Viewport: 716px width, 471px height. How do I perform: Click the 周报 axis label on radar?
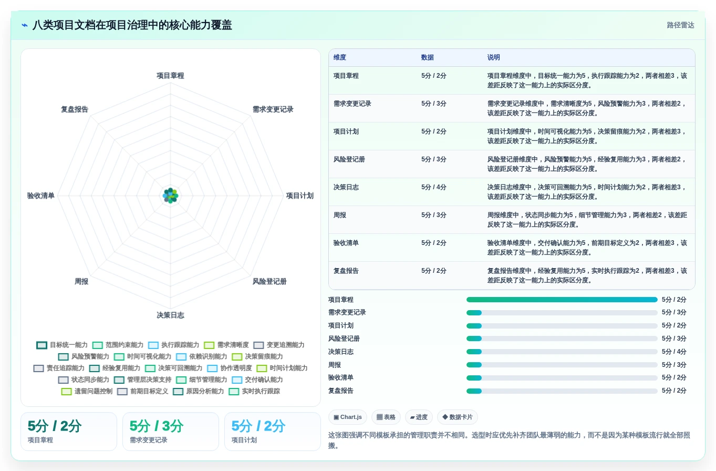tap(81, 282)
